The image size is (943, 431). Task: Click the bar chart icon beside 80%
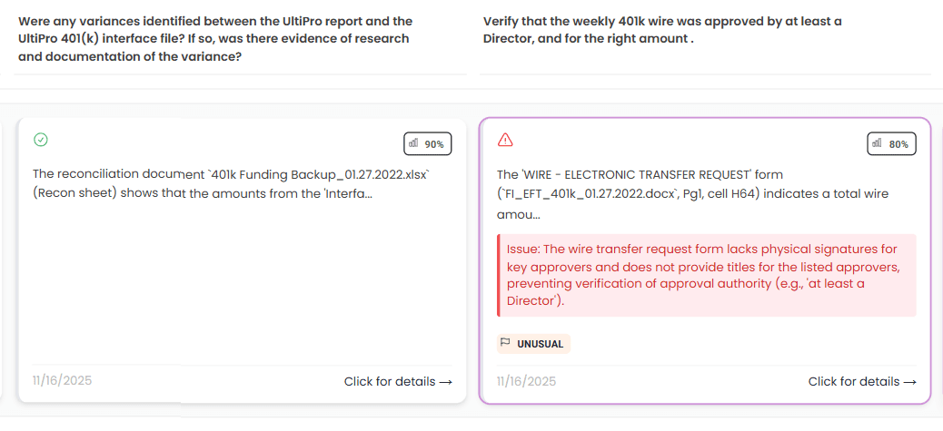pos(878,143)
